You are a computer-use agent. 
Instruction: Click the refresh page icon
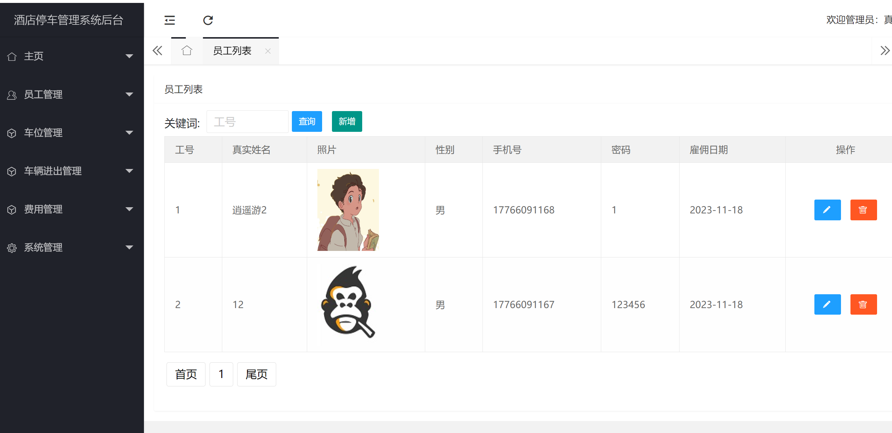pos(208,20)
